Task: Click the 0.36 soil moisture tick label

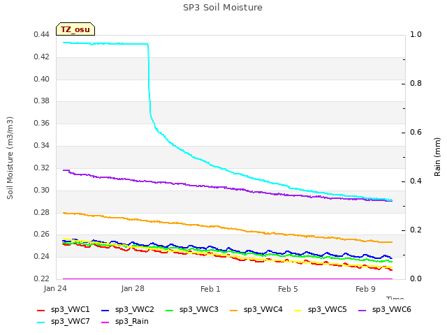Action: (42, 124)
